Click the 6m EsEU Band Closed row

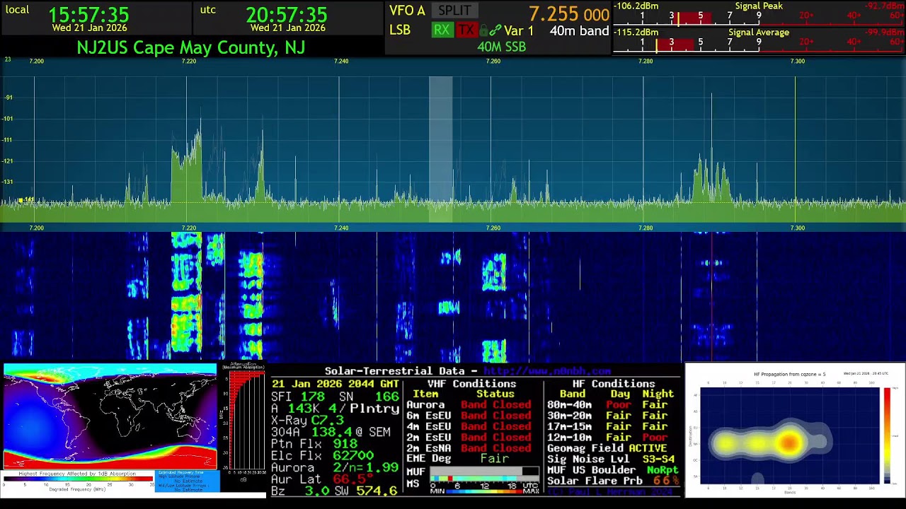click(469, 416)
